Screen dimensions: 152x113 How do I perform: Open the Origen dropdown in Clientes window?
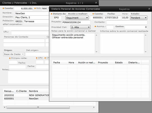tap(14, 54)
